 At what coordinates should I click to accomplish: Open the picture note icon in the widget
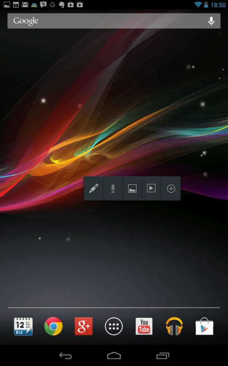[132, 189]
